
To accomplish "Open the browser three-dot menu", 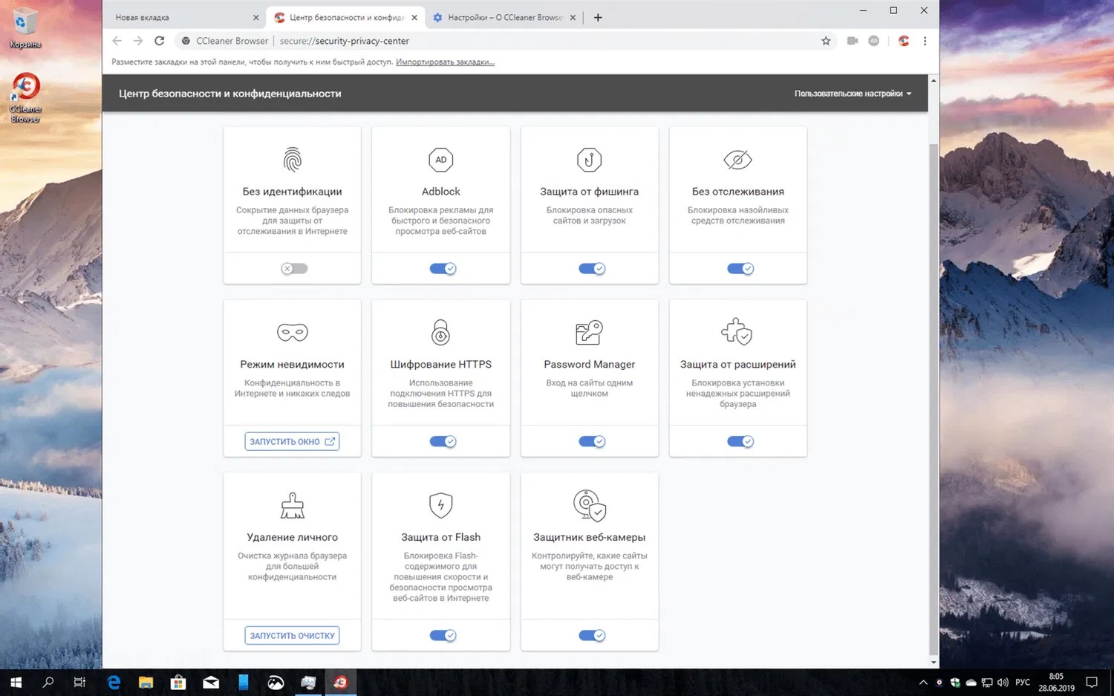I will point(925,41).
